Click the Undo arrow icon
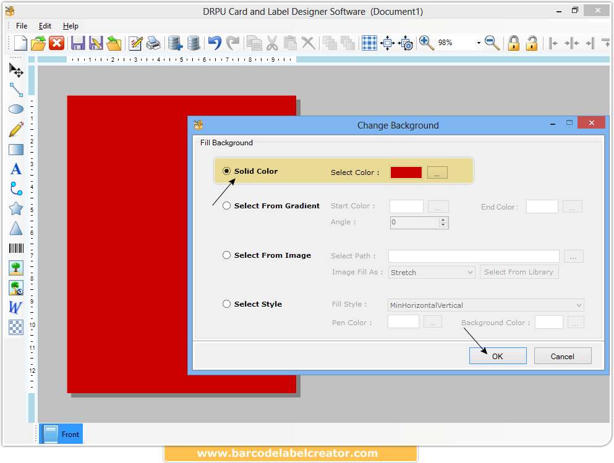The height and width of the screenshot is (463, 614). pyautogui.click(x=214, y=43)
